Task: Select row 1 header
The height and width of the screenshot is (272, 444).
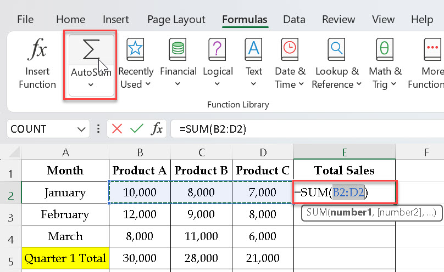Action: point(11,171)
